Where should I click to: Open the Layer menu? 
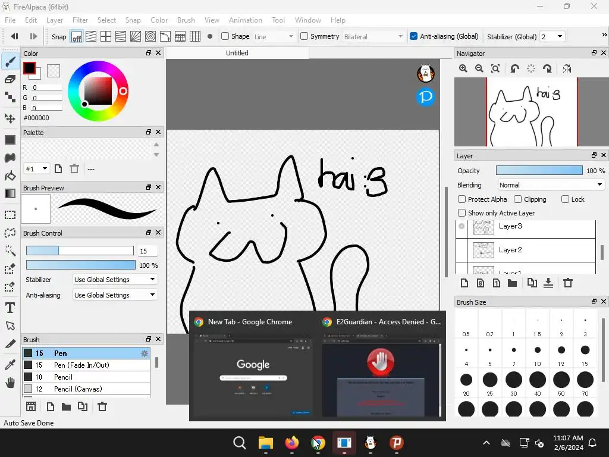pos(54,20)
